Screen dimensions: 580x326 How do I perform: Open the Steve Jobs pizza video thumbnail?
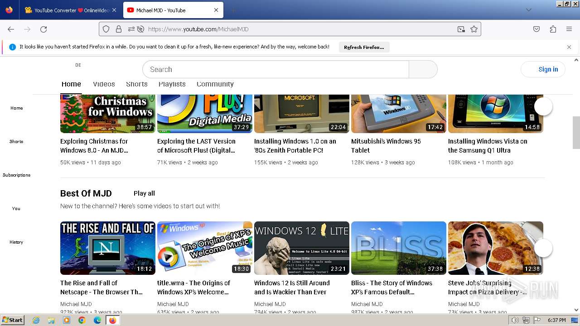(496, 248)
